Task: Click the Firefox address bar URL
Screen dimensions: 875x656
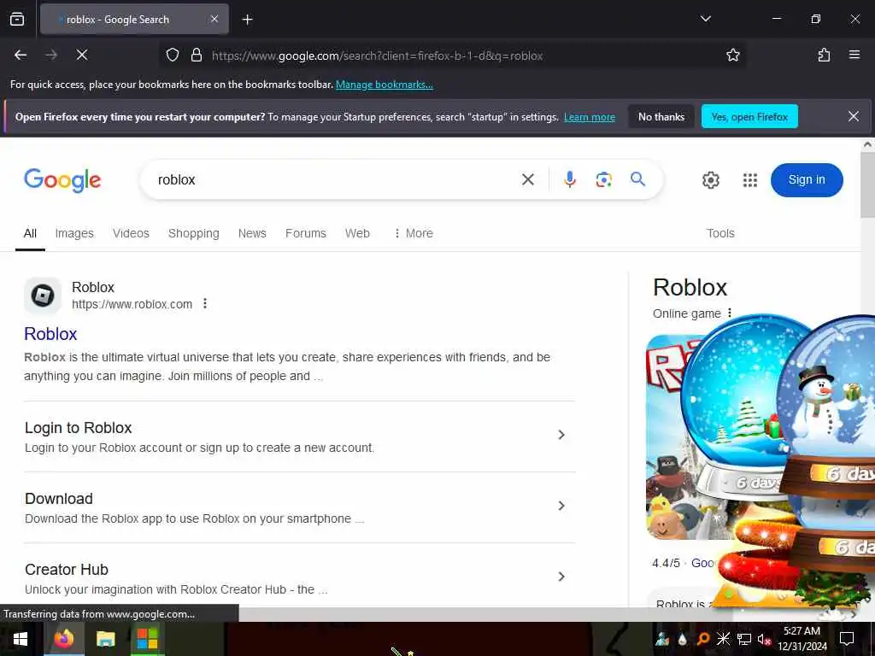Action: [x=377, y=56]
